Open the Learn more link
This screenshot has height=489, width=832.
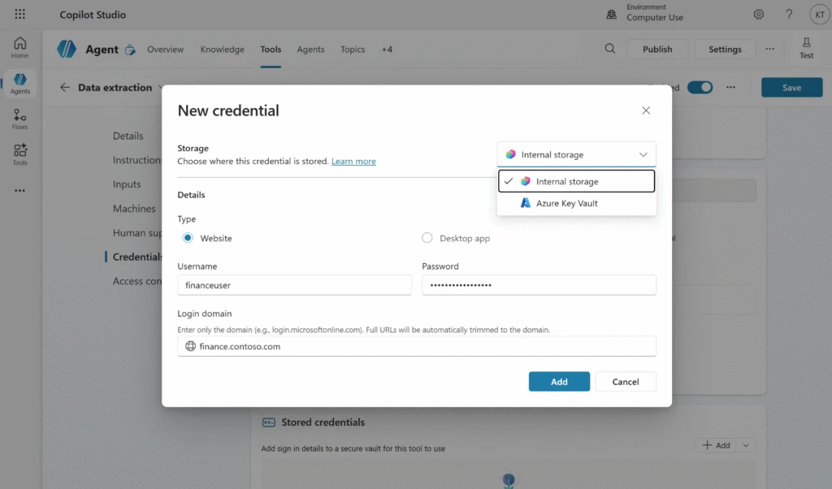click(x=353, y=161)
